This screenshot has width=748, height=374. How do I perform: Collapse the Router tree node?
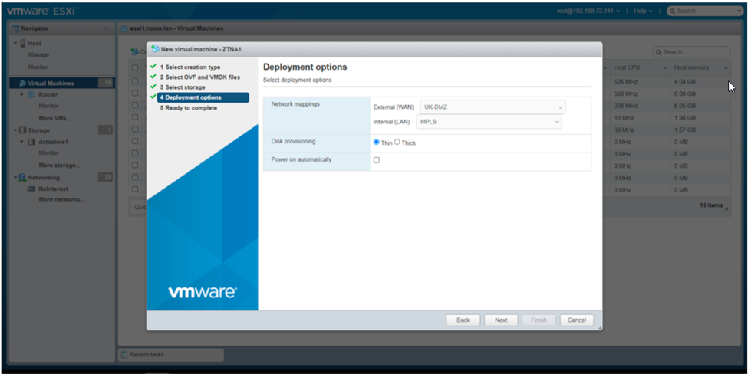point(22,95)
